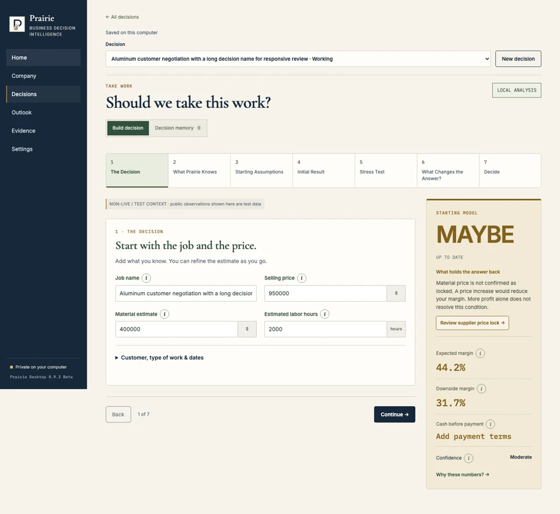The width and height of the screenshot is (560, 514).
Task: Click LOCAL ANALYSIS badge
Action: 517,90
